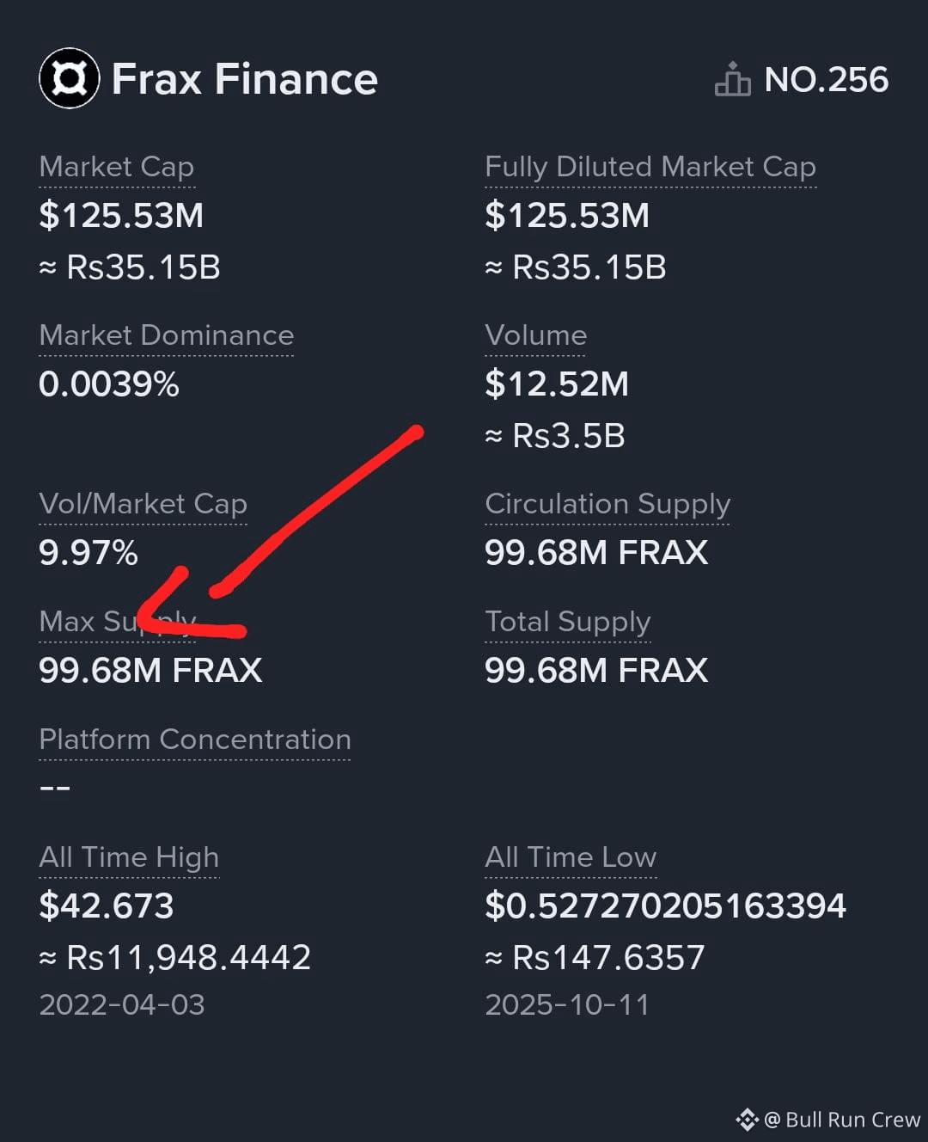Click the NO.256 rank text
This screenshot has width=928, height=1142.
coord(827,79)
